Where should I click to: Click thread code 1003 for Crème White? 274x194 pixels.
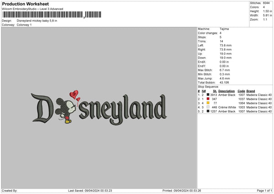pos(242,108)
